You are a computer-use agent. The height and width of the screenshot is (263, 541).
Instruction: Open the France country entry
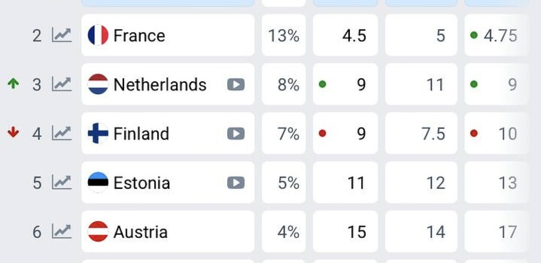[x=168, y=35]
